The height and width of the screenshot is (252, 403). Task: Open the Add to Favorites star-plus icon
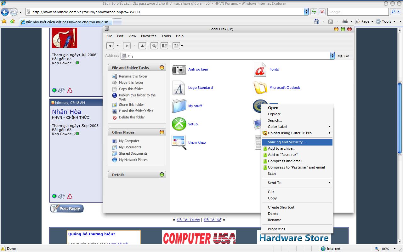click(x=12, y=21)
